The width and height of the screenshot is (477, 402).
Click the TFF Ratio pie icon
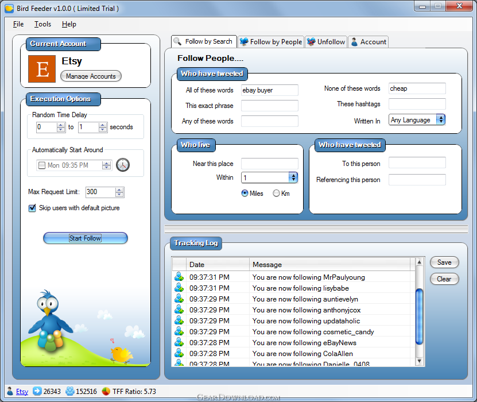[x=106, y=391]
